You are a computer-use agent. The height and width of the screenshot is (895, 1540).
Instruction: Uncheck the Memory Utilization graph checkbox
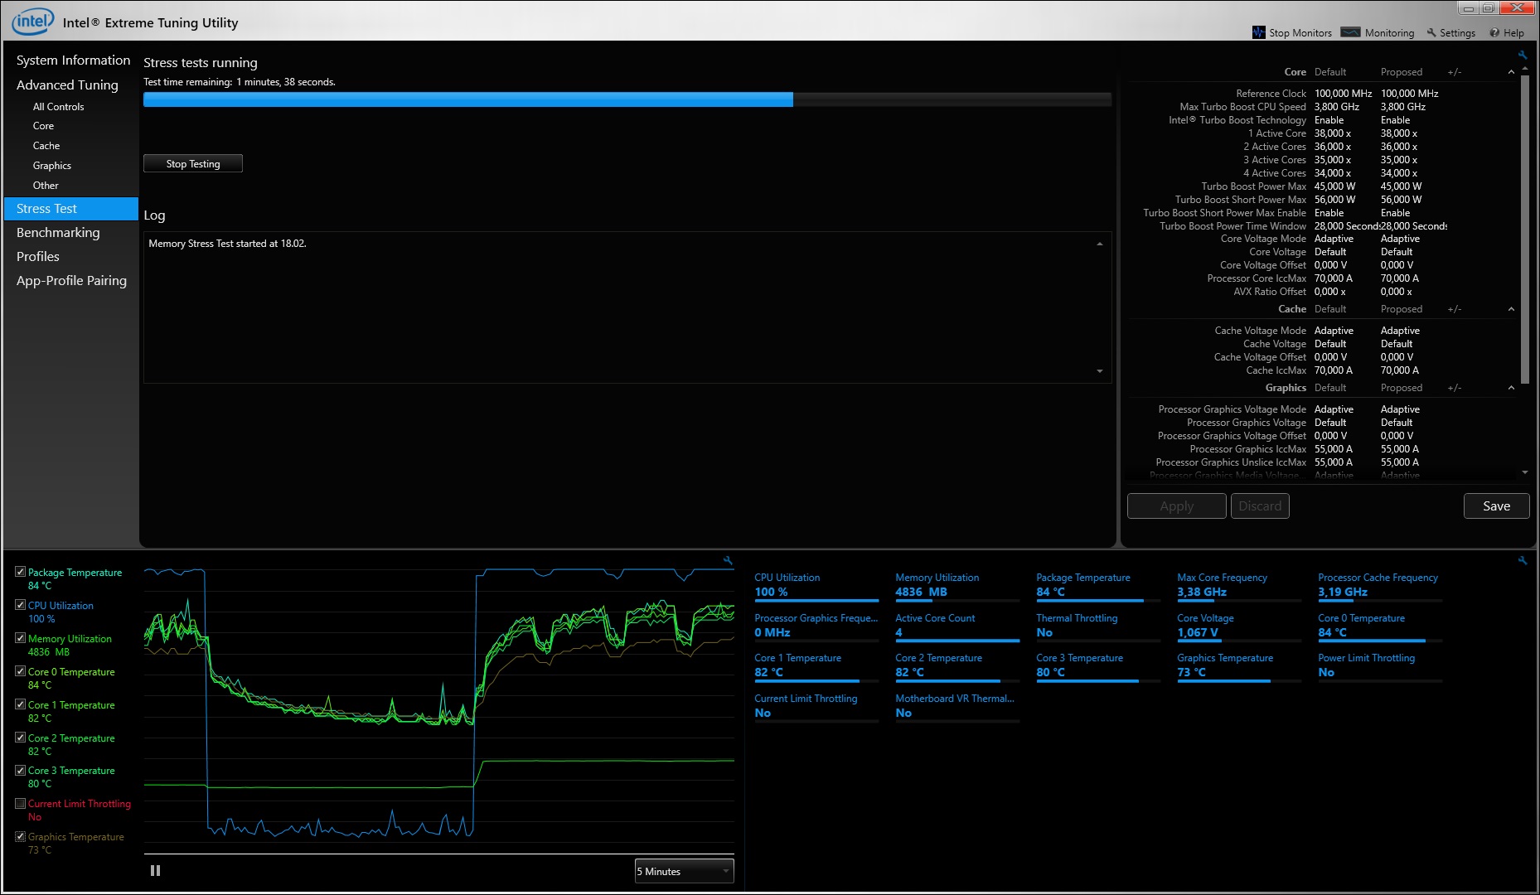coord(21,638)
